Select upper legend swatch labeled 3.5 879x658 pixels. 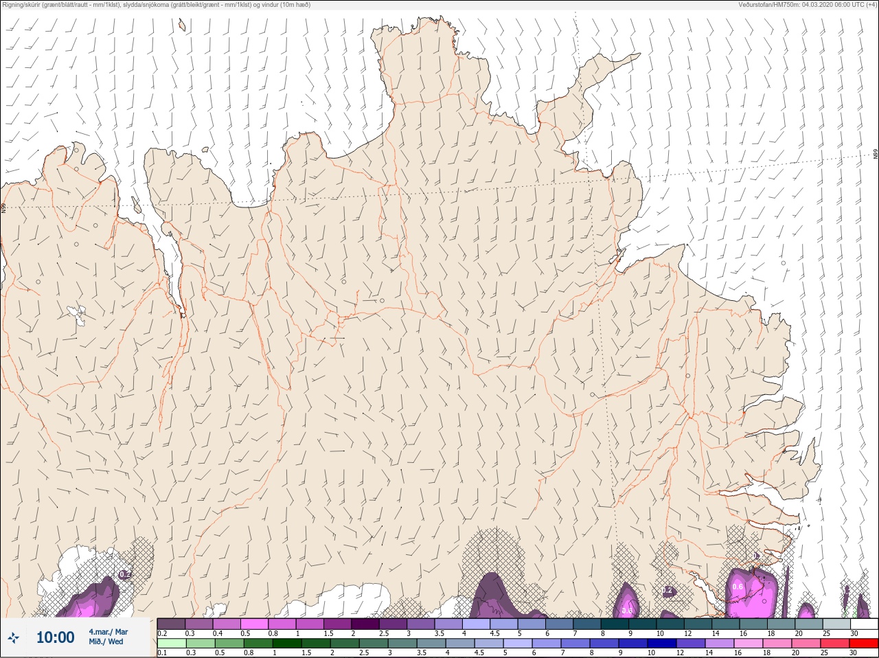[448, 624]
